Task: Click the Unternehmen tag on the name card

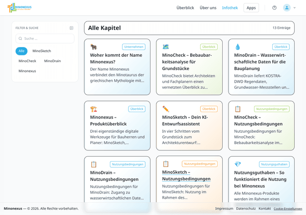Action: point(134,47)
